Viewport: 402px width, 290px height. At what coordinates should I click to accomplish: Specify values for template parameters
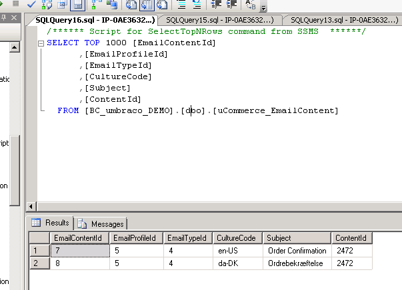pos(251,5)
